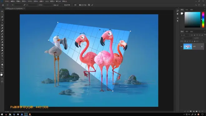
Task: Toggle Quick Mask mode
Action: tap(2, 79)
